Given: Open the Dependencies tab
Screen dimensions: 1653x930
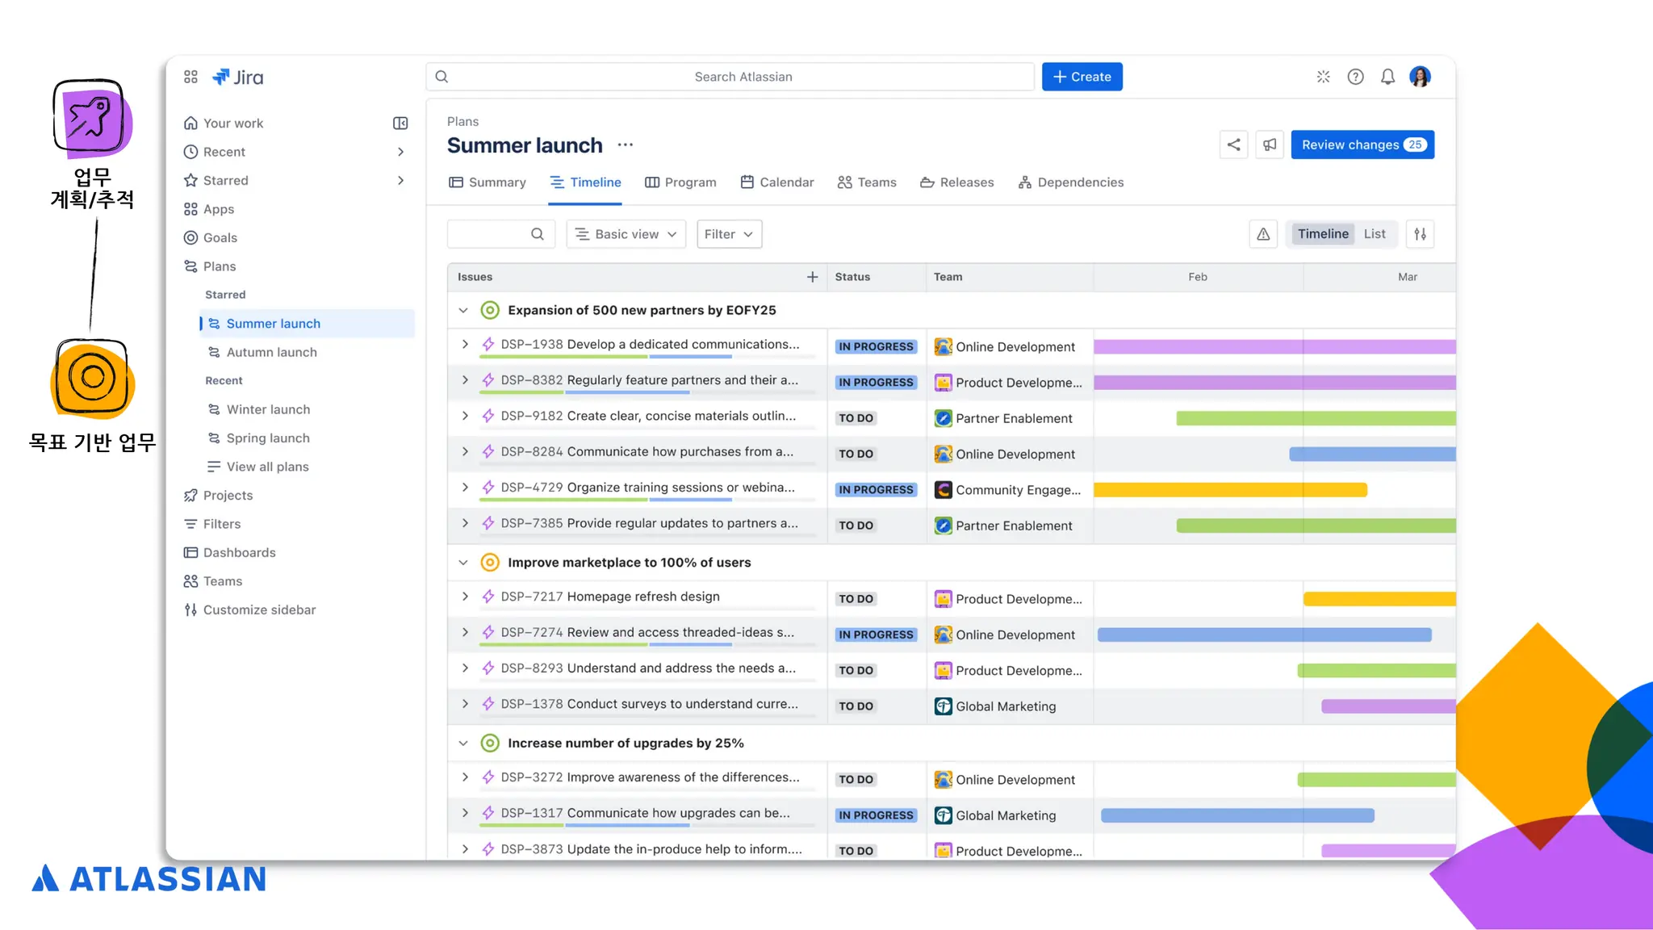Looking at the screenshot, I should click(x=1071, y=182).
